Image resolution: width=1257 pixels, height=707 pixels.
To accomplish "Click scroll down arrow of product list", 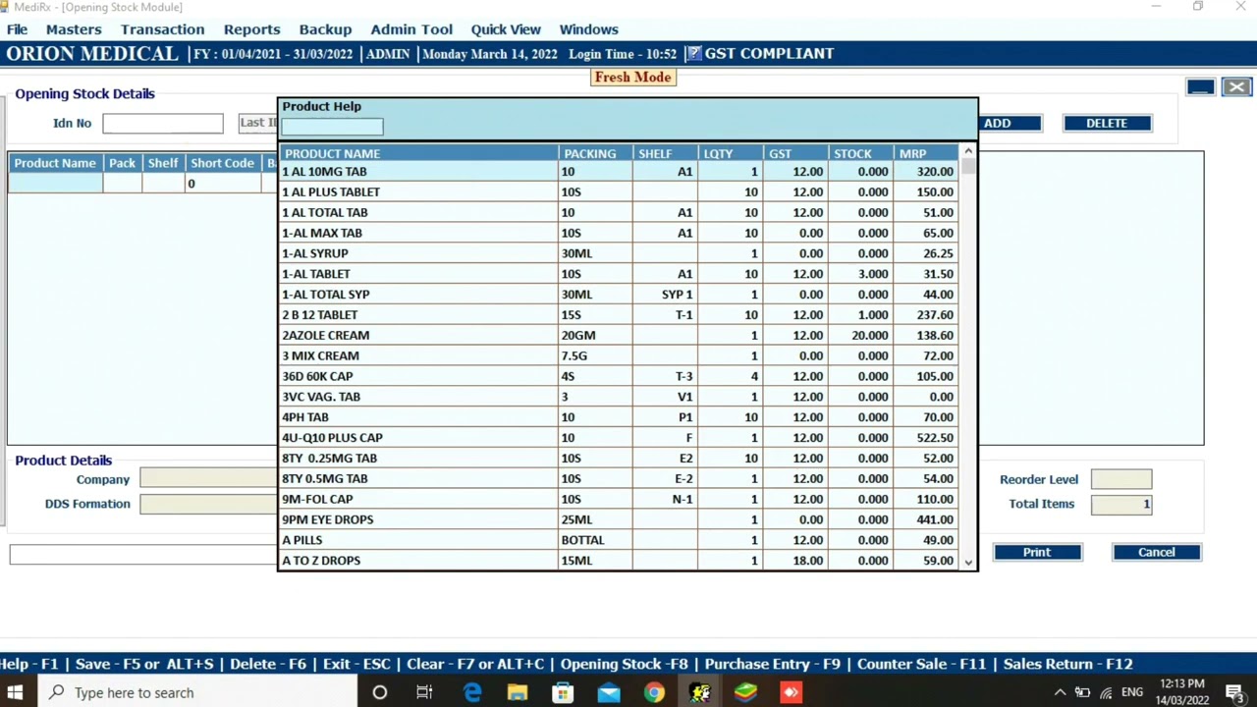I will click(x=968, y=563).
